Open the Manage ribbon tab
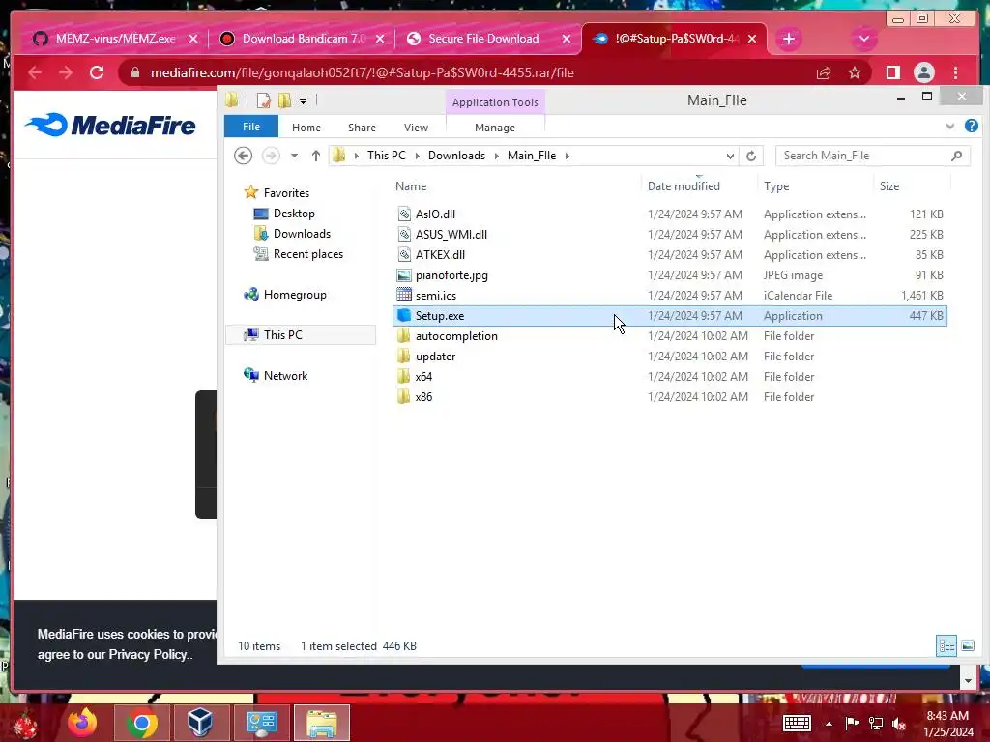The width and height of the screenshot is (990, 742). point(495,127)
